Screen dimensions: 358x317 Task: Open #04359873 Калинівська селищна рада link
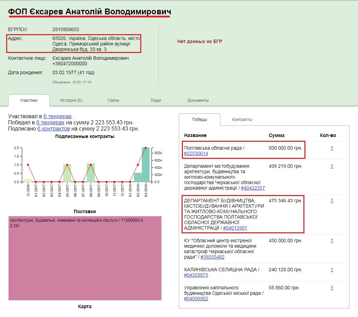coord(196,275)
